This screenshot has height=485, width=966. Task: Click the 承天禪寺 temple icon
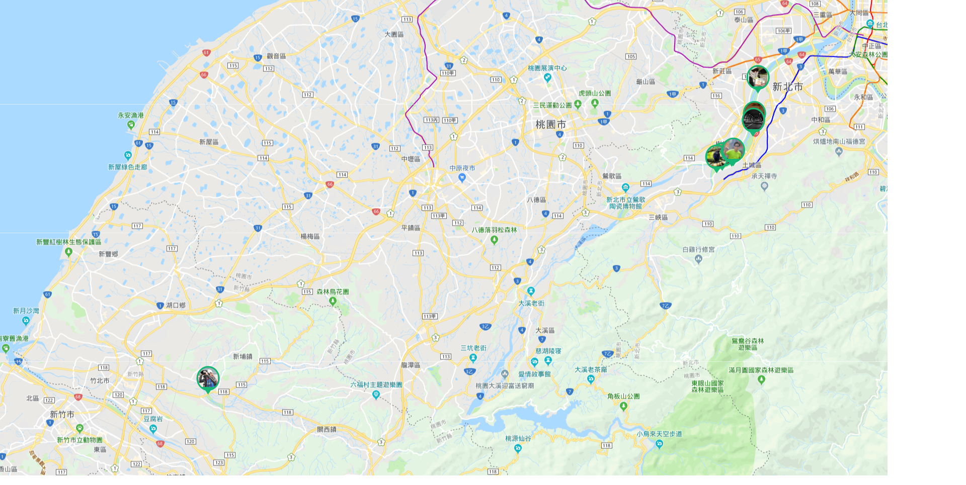(x=765, y=186)
